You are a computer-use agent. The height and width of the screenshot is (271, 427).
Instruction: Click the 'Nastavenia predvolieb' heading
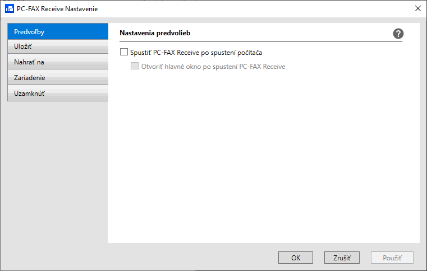[155, 33]
